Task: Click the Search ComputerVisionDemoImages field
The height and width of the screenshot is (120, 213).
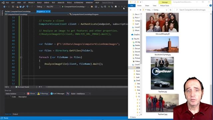Action: 192,10
